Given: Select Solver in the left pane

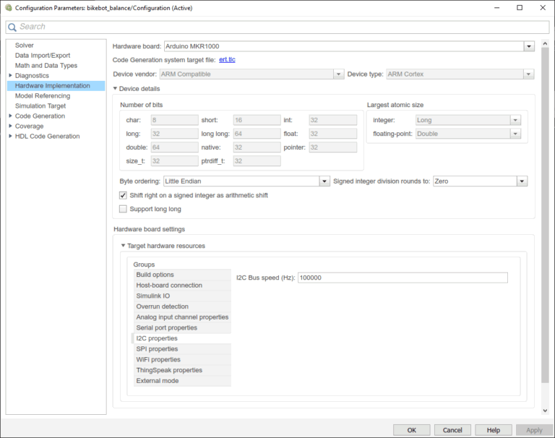Looking at the screenshot, I should pos(25,45).
